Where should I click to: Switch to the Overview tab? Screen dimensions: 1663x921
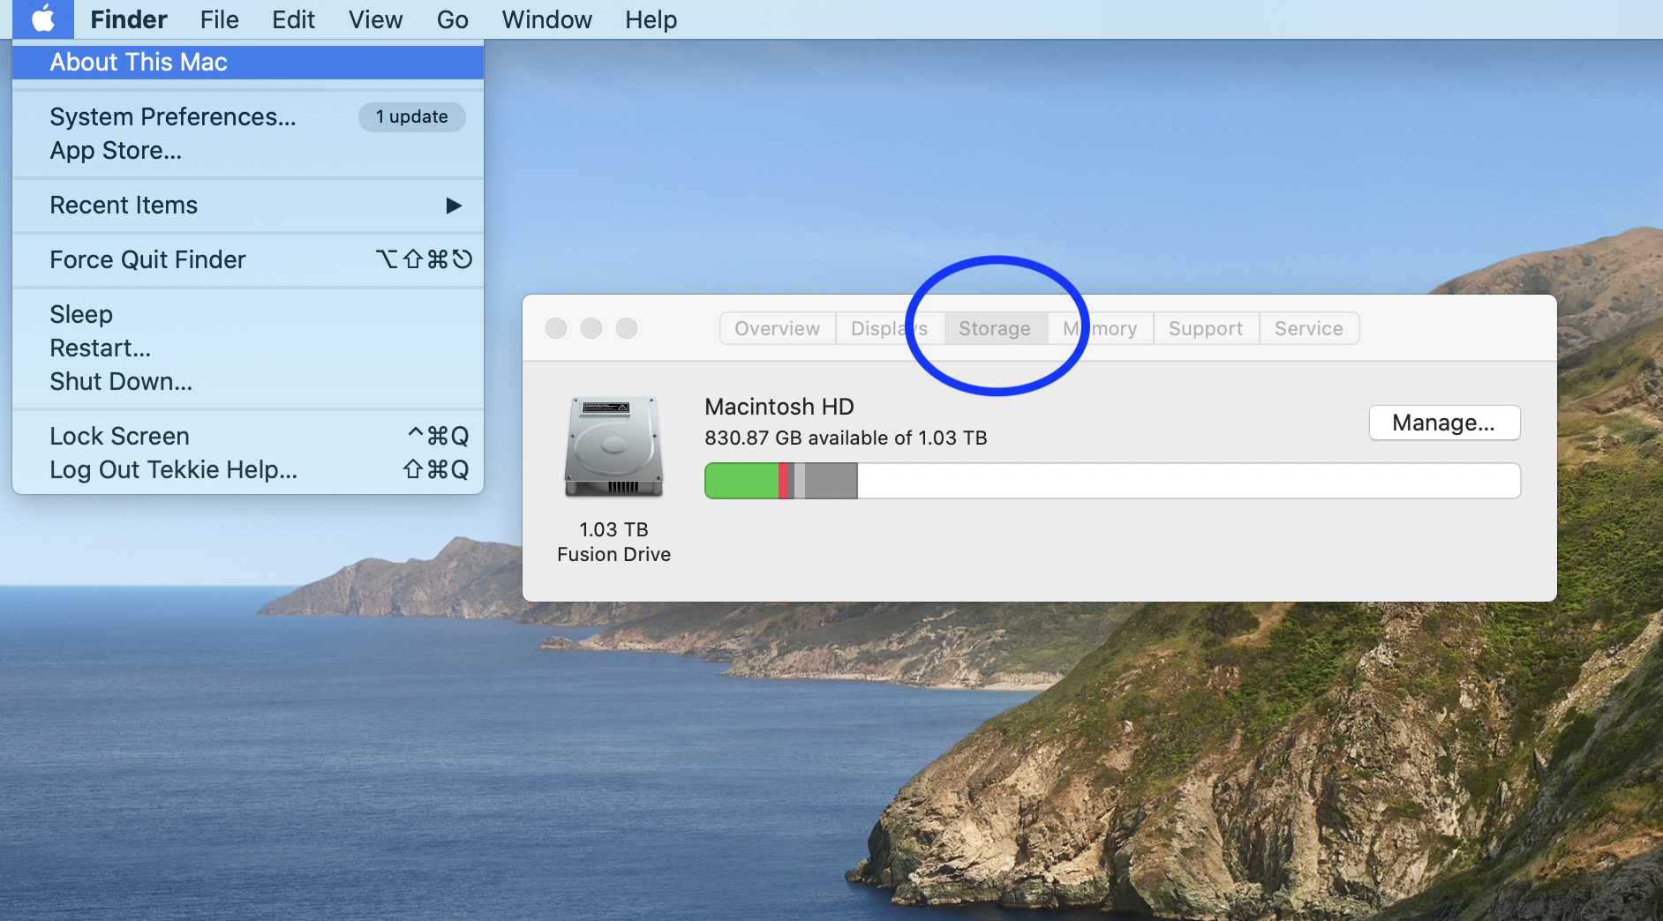tap(778, 328)
